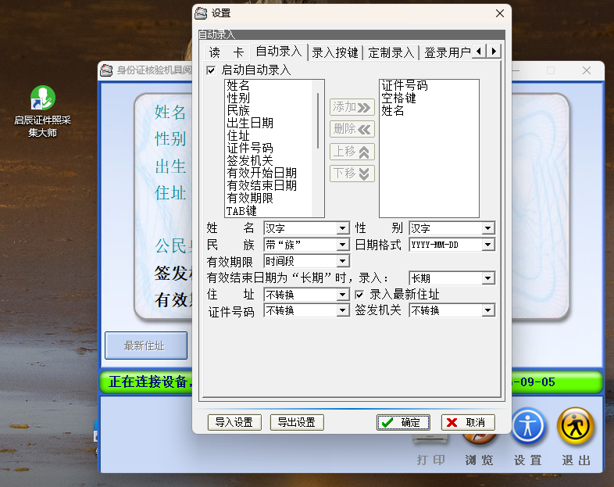Toggle the 启动自动录入 checkbox
The height and width of the screenshot is (487, 614).
211,70
